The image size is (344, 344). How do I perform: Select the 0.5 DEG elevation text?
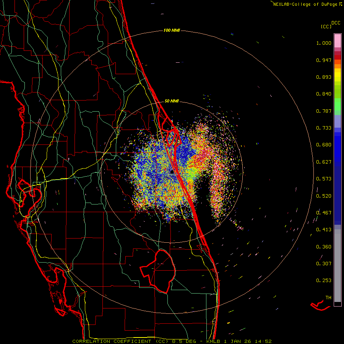pos(183,341)
